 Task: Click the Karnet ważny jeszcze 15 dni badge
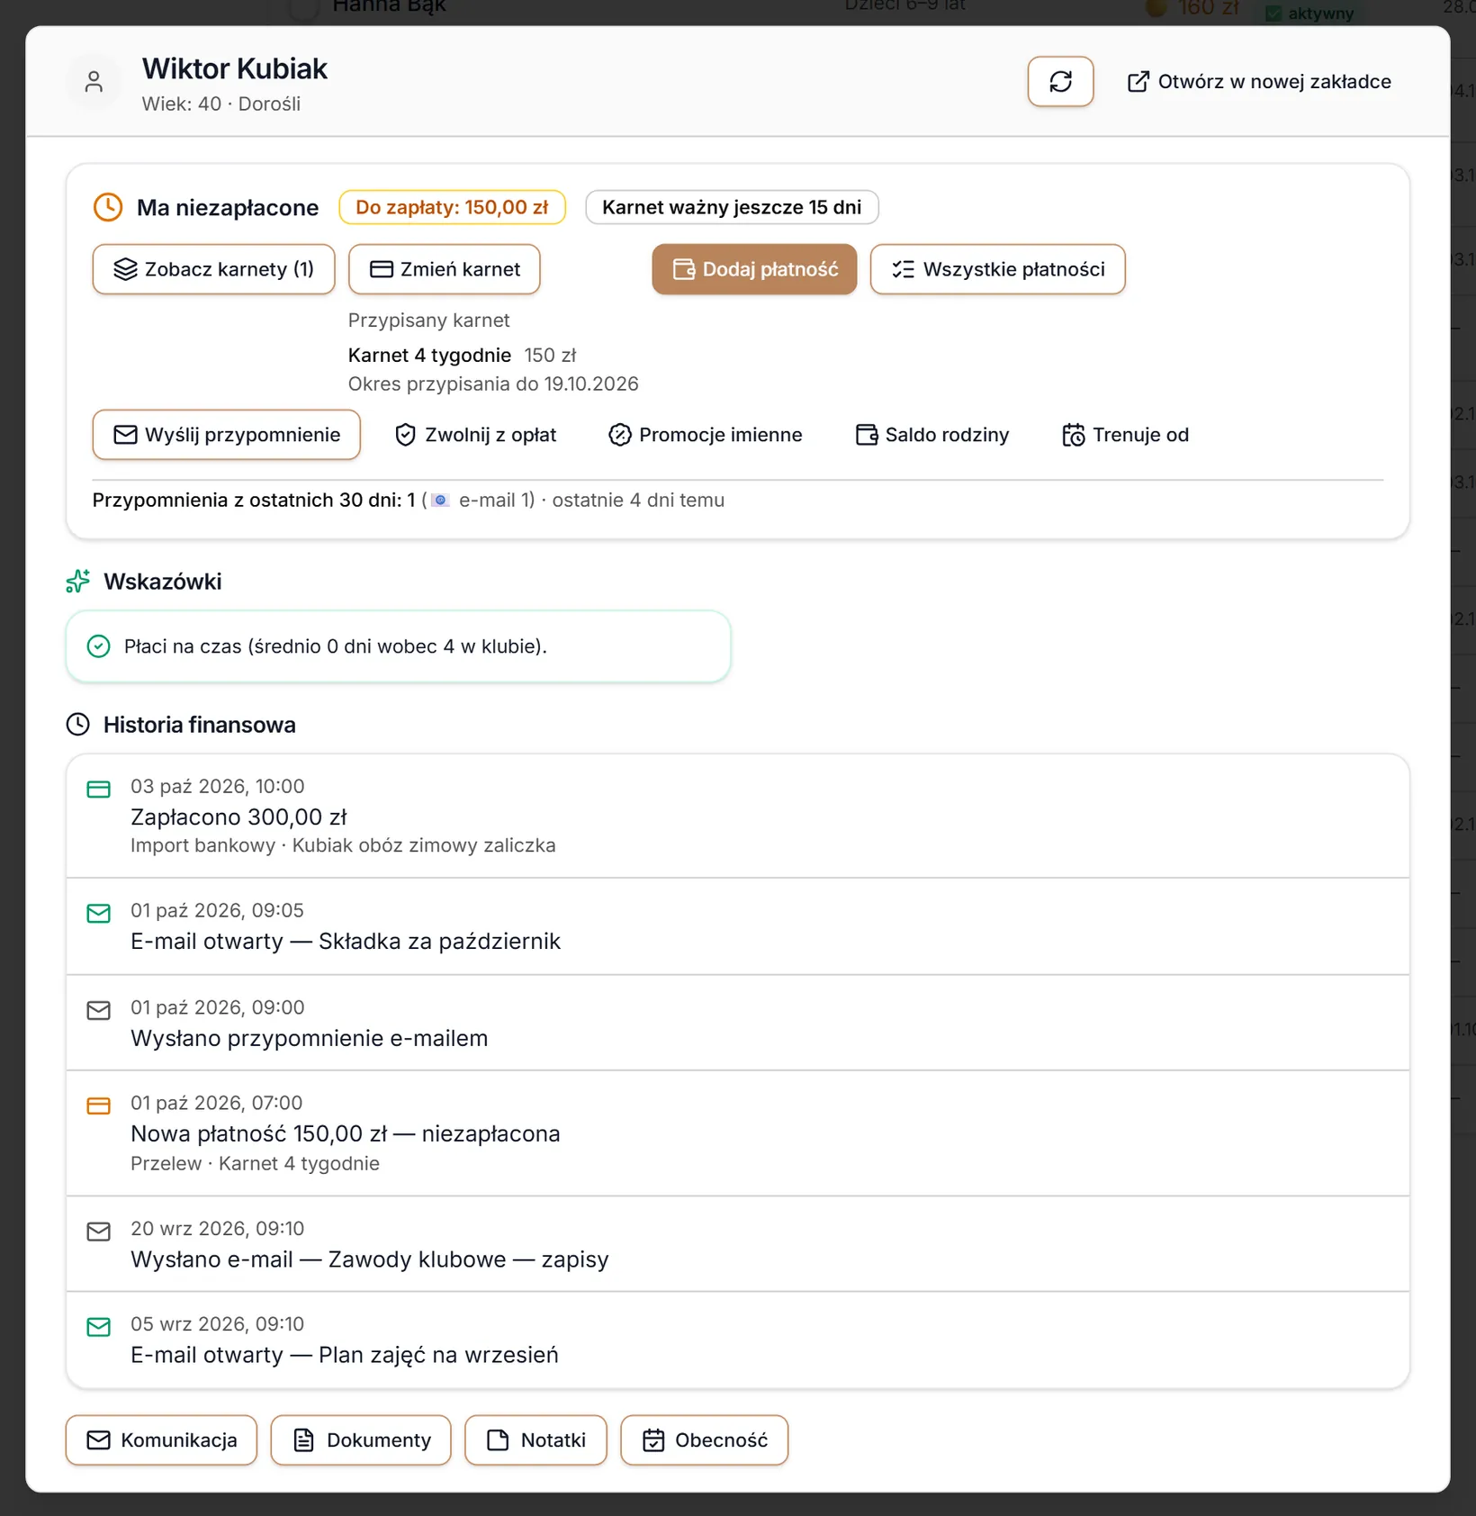click(x=732, y=207)
